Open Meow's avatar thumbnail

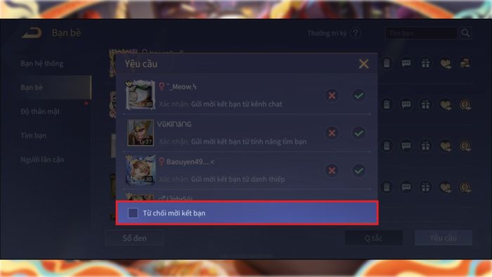pos(141,94)
